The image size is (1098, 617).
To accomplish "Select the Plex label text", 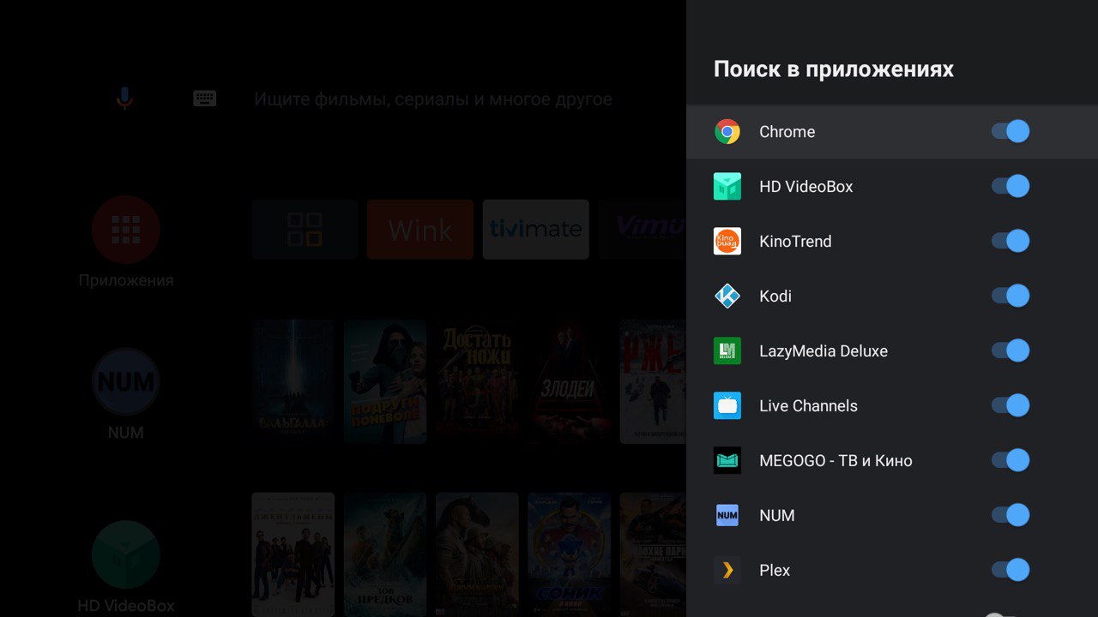I will (775, 571).
